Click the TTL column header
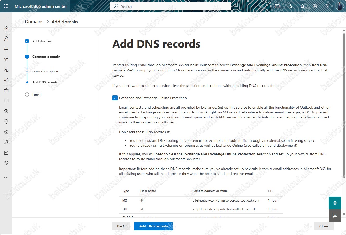This screenshot has width=346, height=235. pyautogui.click(x=271, y=191)
